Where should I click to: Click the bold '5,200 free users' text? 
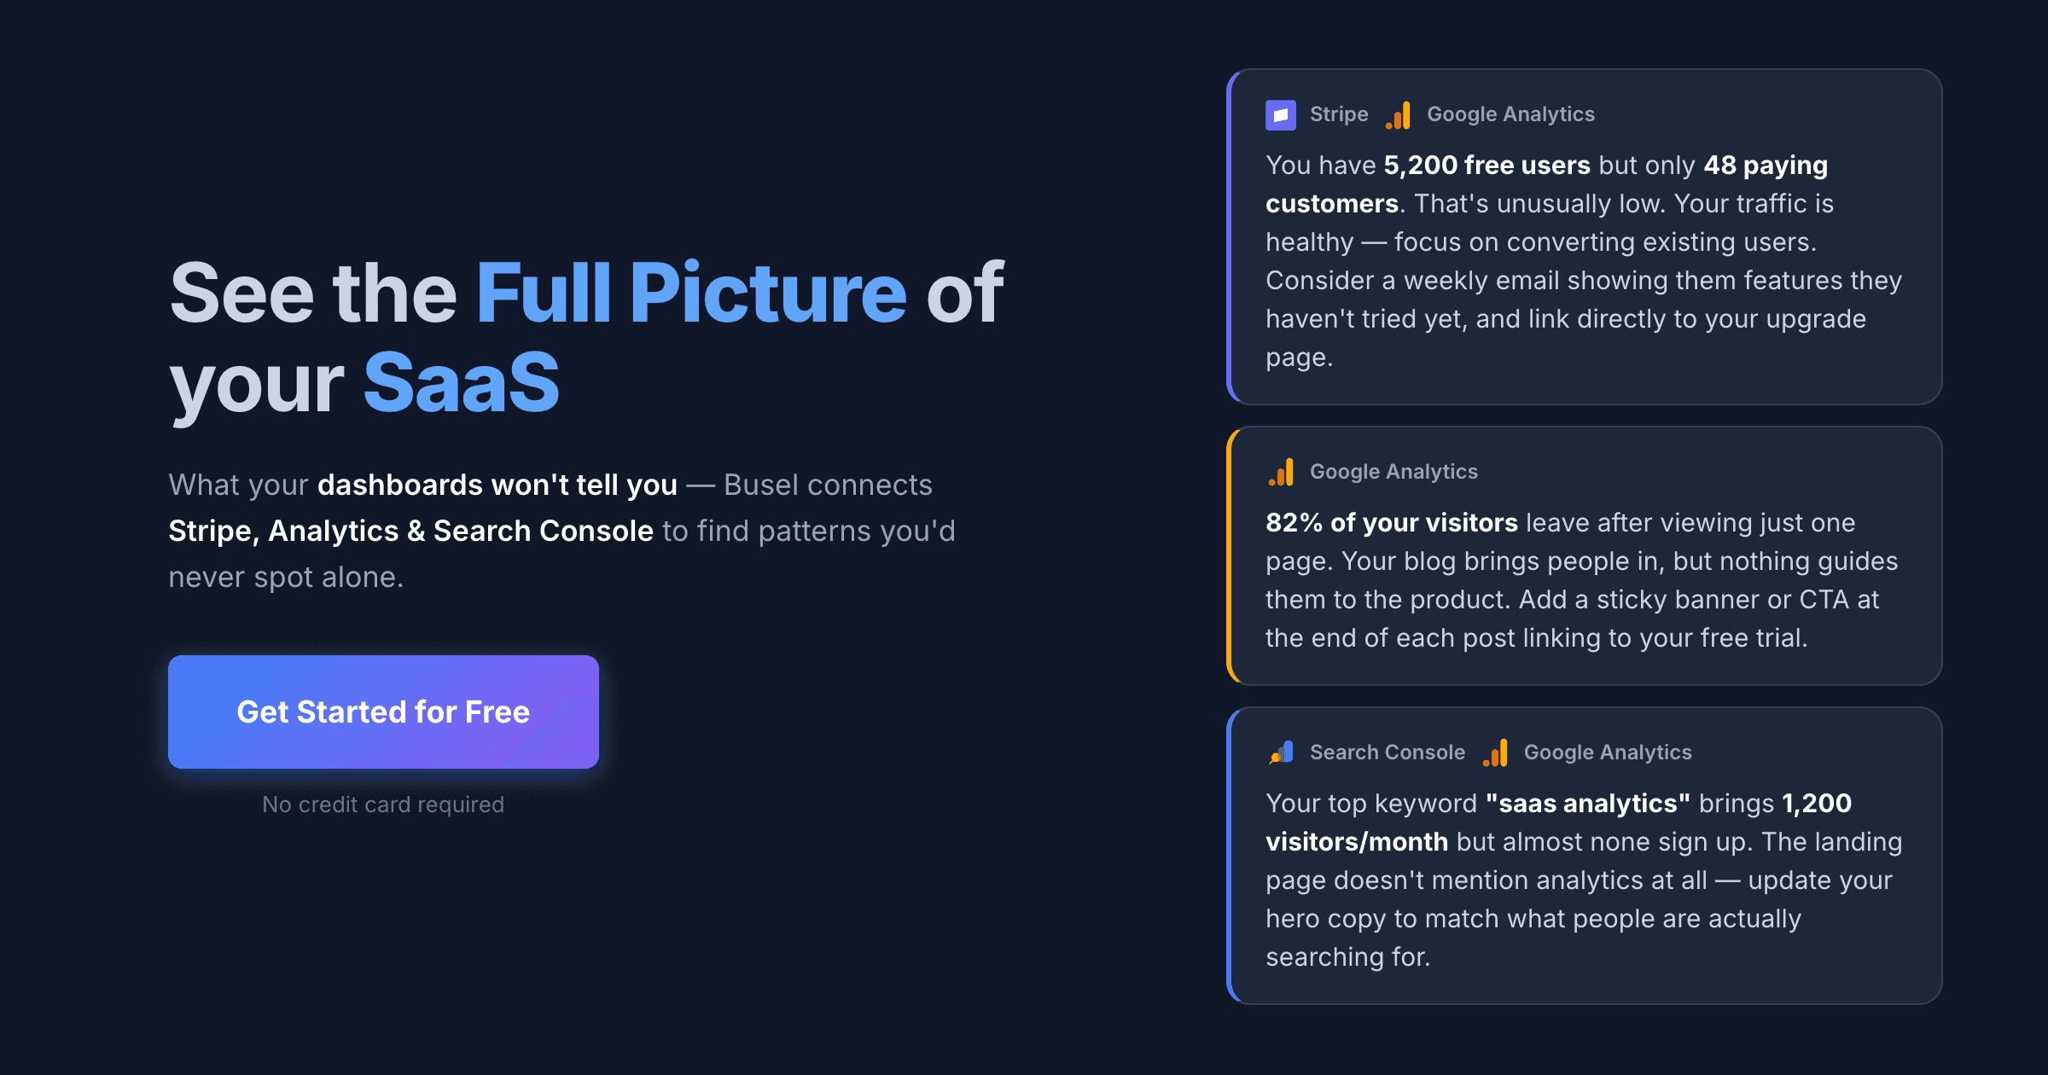pyautogui.click(x=1487, y=166)
